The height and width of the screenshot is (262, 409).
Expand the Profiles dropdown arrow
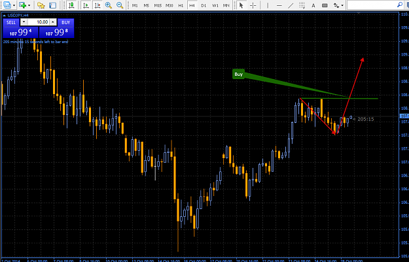14,5
